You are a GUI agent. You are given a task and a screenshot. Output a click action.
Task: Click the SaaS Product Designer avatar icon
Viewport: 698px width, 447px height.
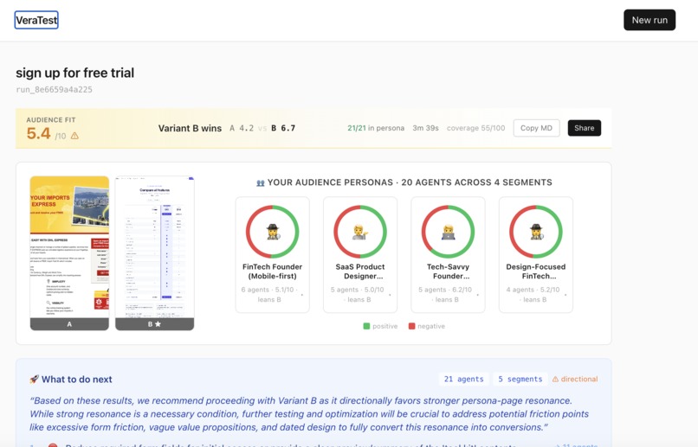coord(360,232)
